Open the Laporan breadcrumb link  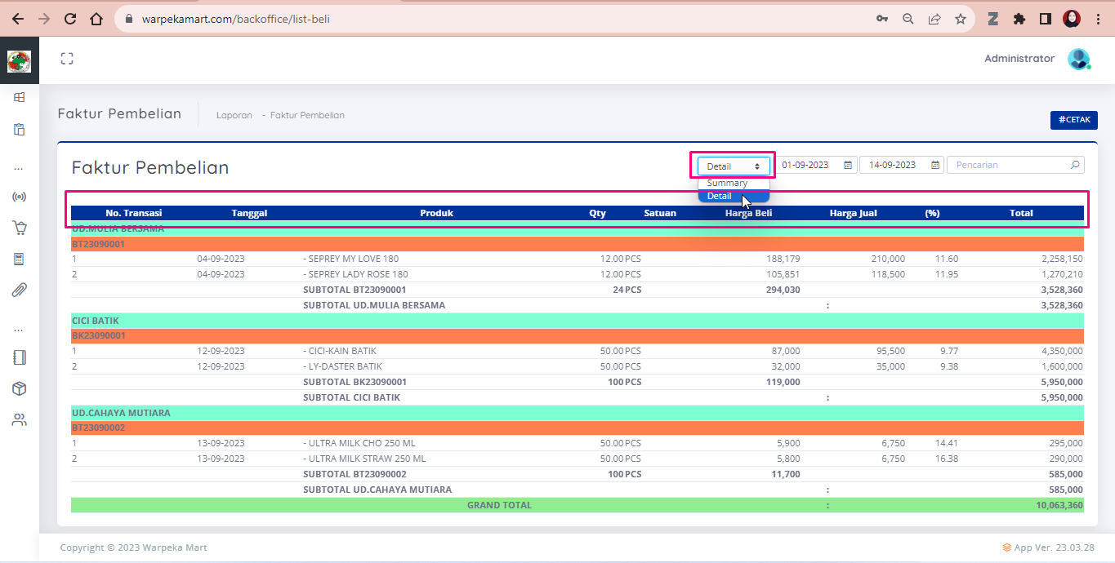click(x=234, y=115)
